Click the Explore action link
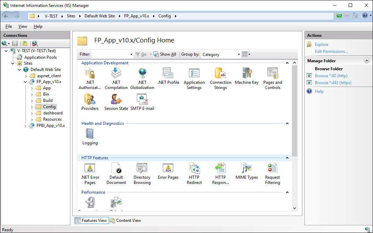 pos(322,45)
